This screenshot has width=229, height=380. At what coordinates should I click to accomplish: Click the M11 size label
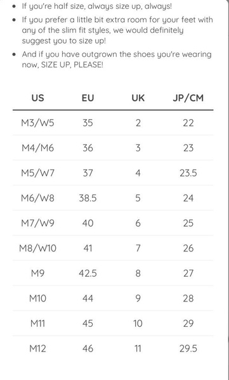coord(37,324)
